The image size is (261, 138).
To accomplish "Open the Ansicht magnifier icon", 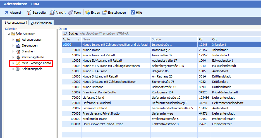I will 52,13.
